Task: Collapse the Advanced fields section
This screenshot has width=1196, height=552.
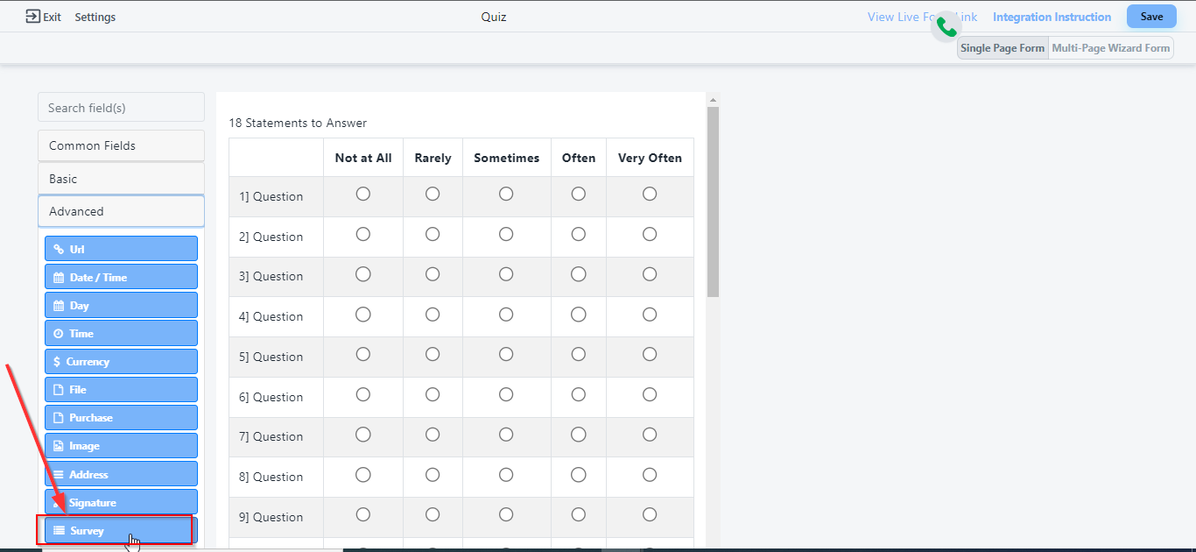Action: (121, 211)
